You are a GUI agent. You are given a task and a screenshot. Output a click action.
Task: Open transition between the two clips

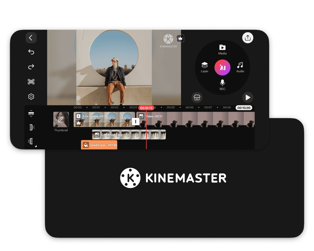[136, 122]
